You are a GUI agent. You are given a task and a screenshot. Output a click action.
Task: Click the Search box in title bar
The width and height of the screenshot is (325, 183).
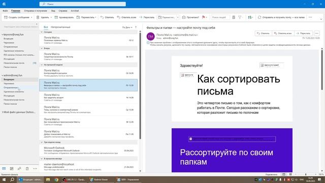coord(82,4)
